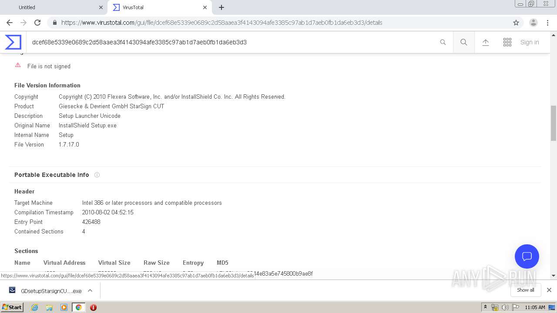The height and width of the screenshot is (313, 557).
Task: Click the volume speaker tray icon
Action: coord(505,307)
